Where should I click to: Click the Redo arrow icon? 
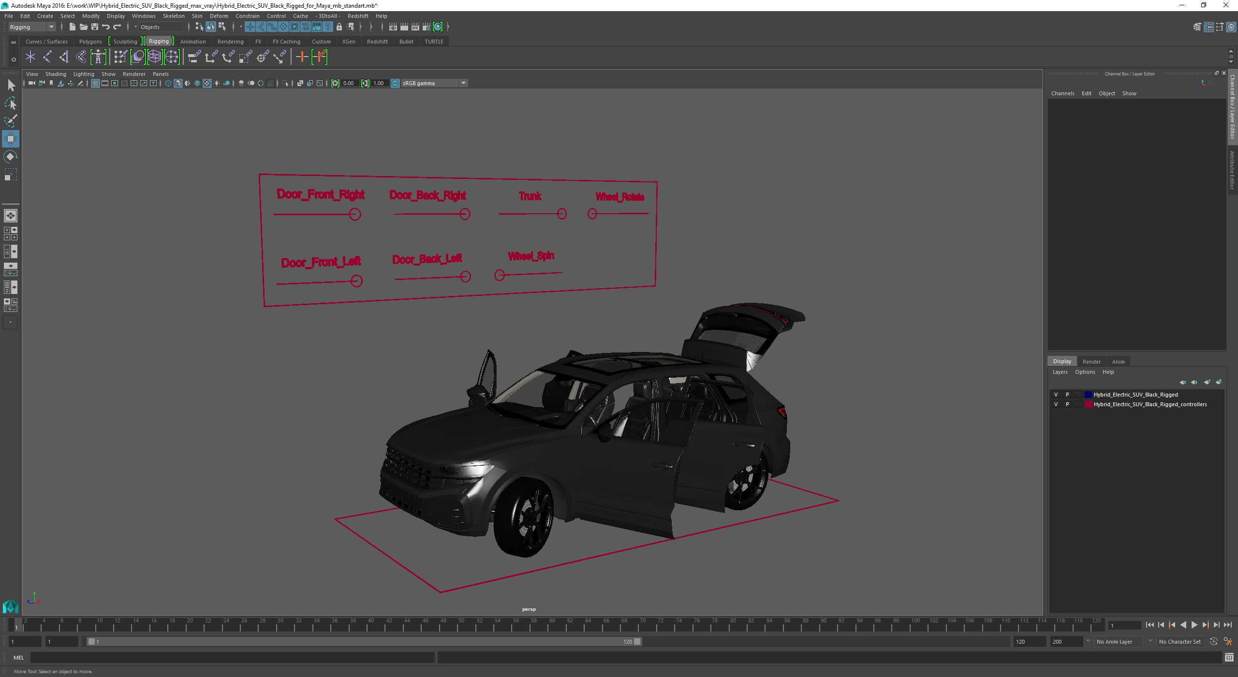(x=117, y=27)
